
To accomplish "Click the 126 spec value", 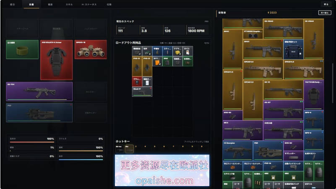I will (167, 31).
